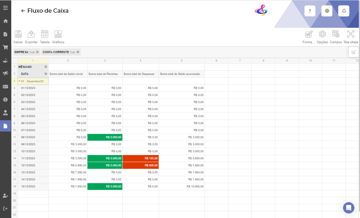Click the question mark help button
Screen dimensions: 360x218
(x=310, y=11)
